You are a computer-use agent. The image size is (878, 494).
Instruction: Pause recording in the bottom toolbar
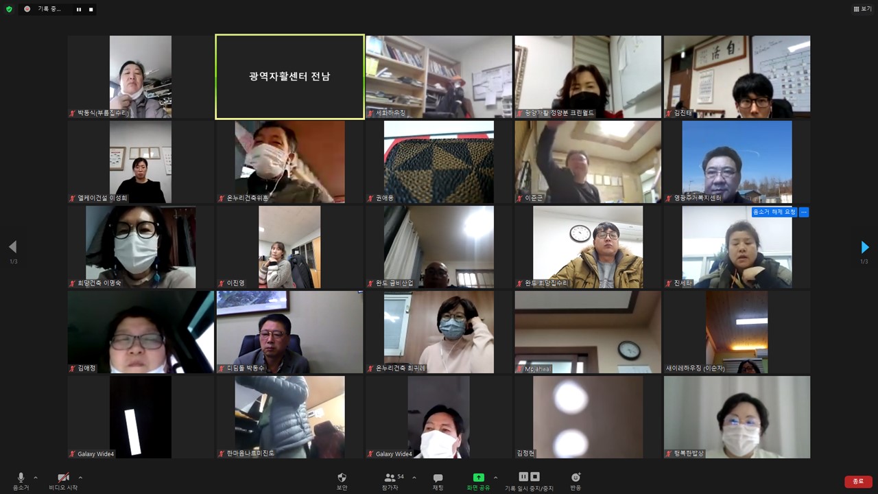(523, 477)
